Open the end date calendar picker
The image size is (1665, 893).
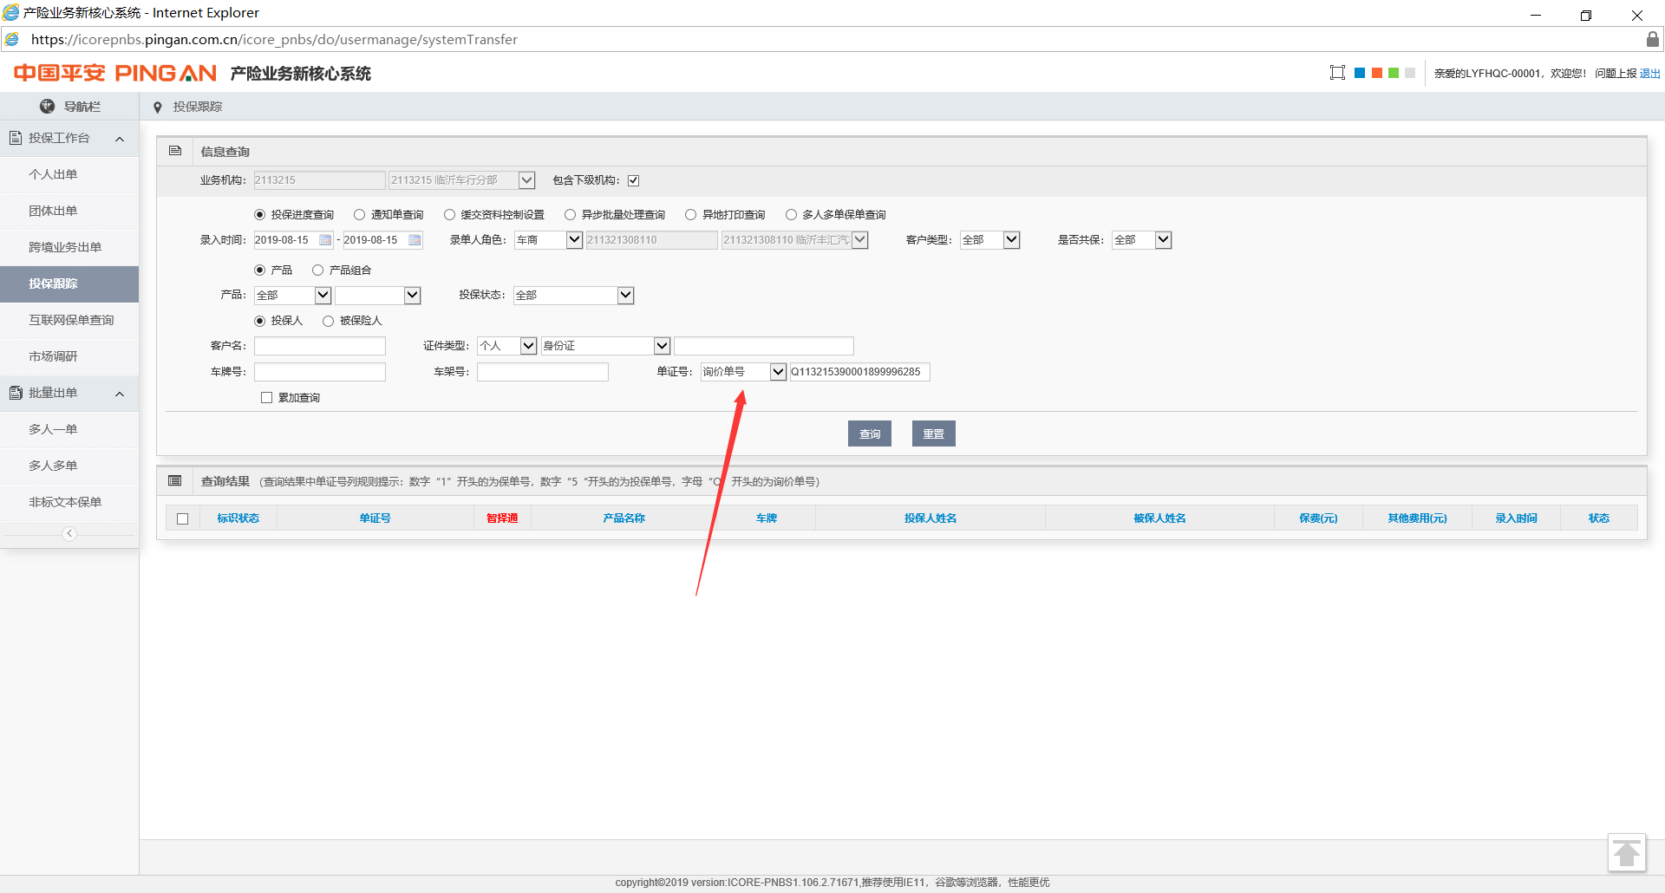click(415, 240)
